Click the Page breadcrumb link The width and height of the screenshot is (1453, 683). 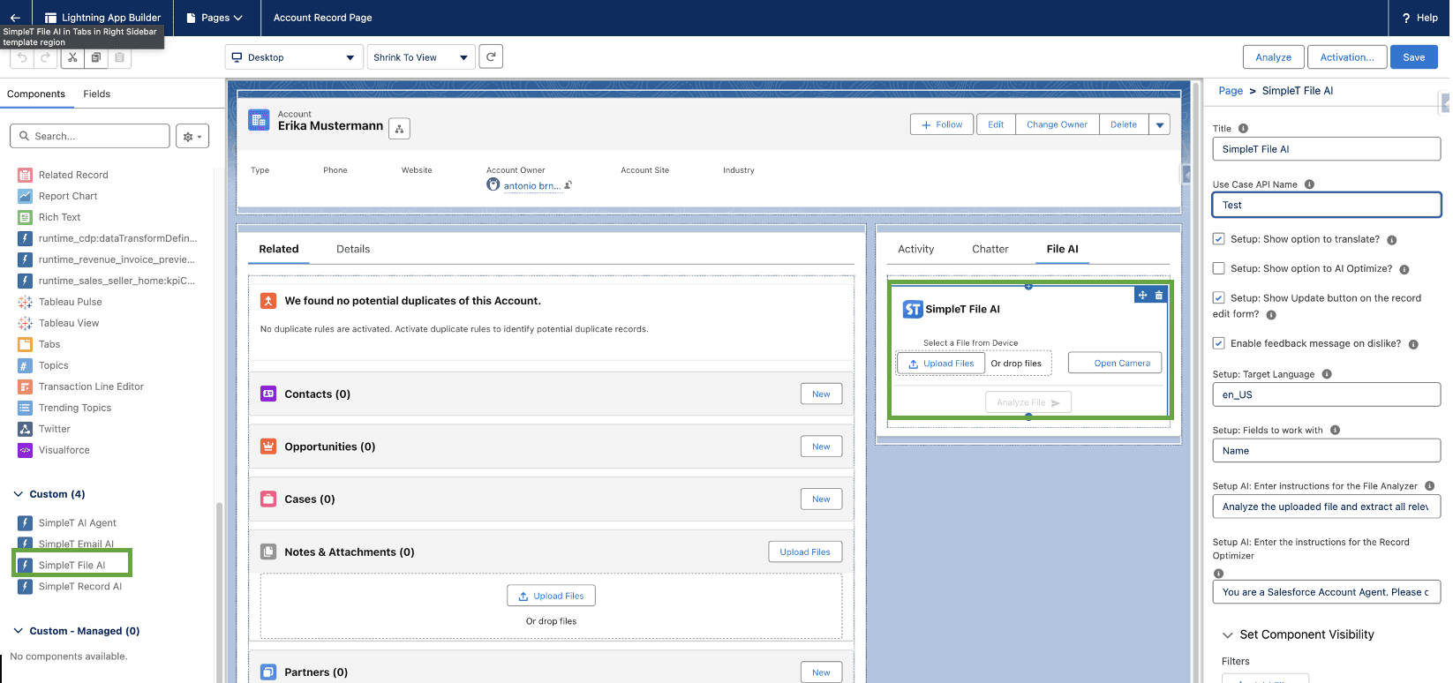tap(1231, 91)
